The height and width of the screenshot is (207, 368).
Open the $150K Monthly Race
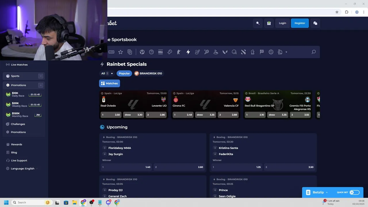tap(23, 115)
